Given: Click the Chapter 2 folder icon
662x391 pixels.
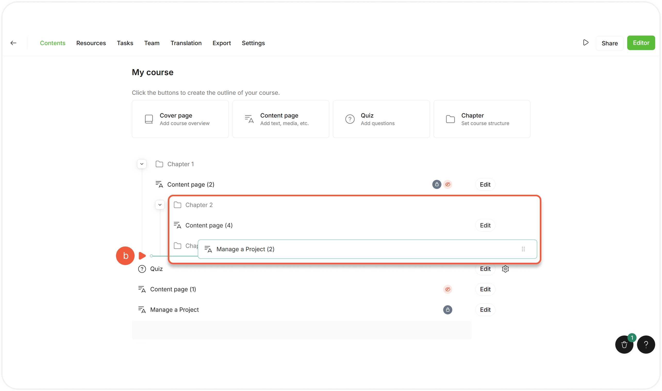Looking at the screenshot, I should pos(177,205).
